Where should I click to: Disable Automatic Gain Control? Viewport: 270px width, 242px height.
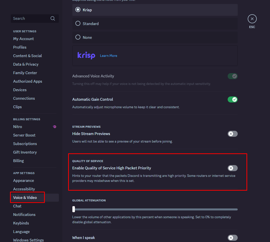[x=232, y=99]
